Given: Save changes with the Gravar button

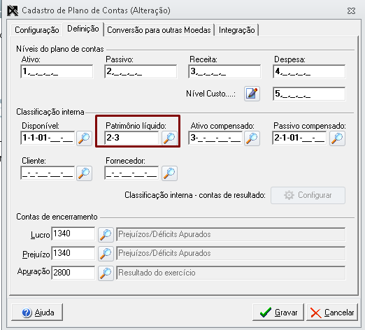Looking at the screenshot, I should pos(278,313).
